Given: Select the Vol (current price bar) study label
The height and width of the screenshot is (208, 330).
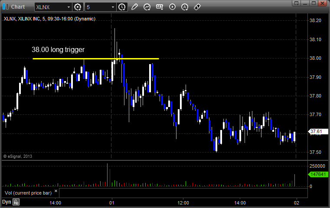Looking at the screenshot, I should point(28,193).
